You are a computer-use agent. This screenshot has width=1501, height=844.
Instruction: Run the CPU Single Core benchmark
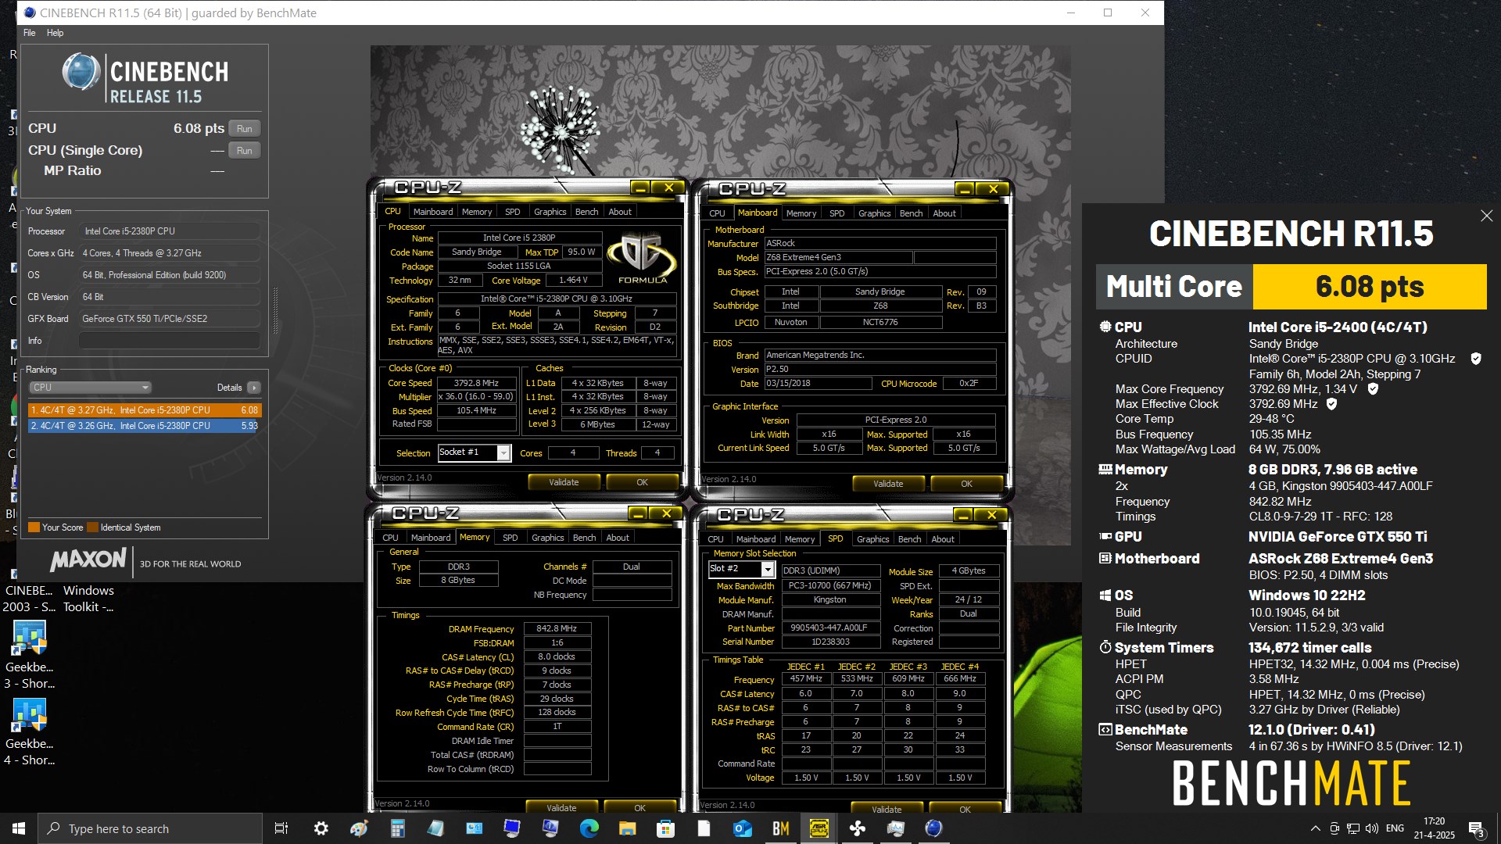pyautogui.click(x=245, y=151)
